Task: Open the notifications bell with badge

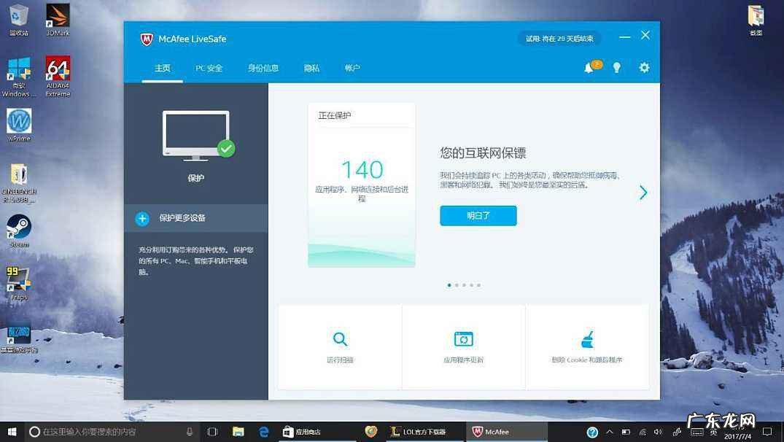Action: [589, 67]
